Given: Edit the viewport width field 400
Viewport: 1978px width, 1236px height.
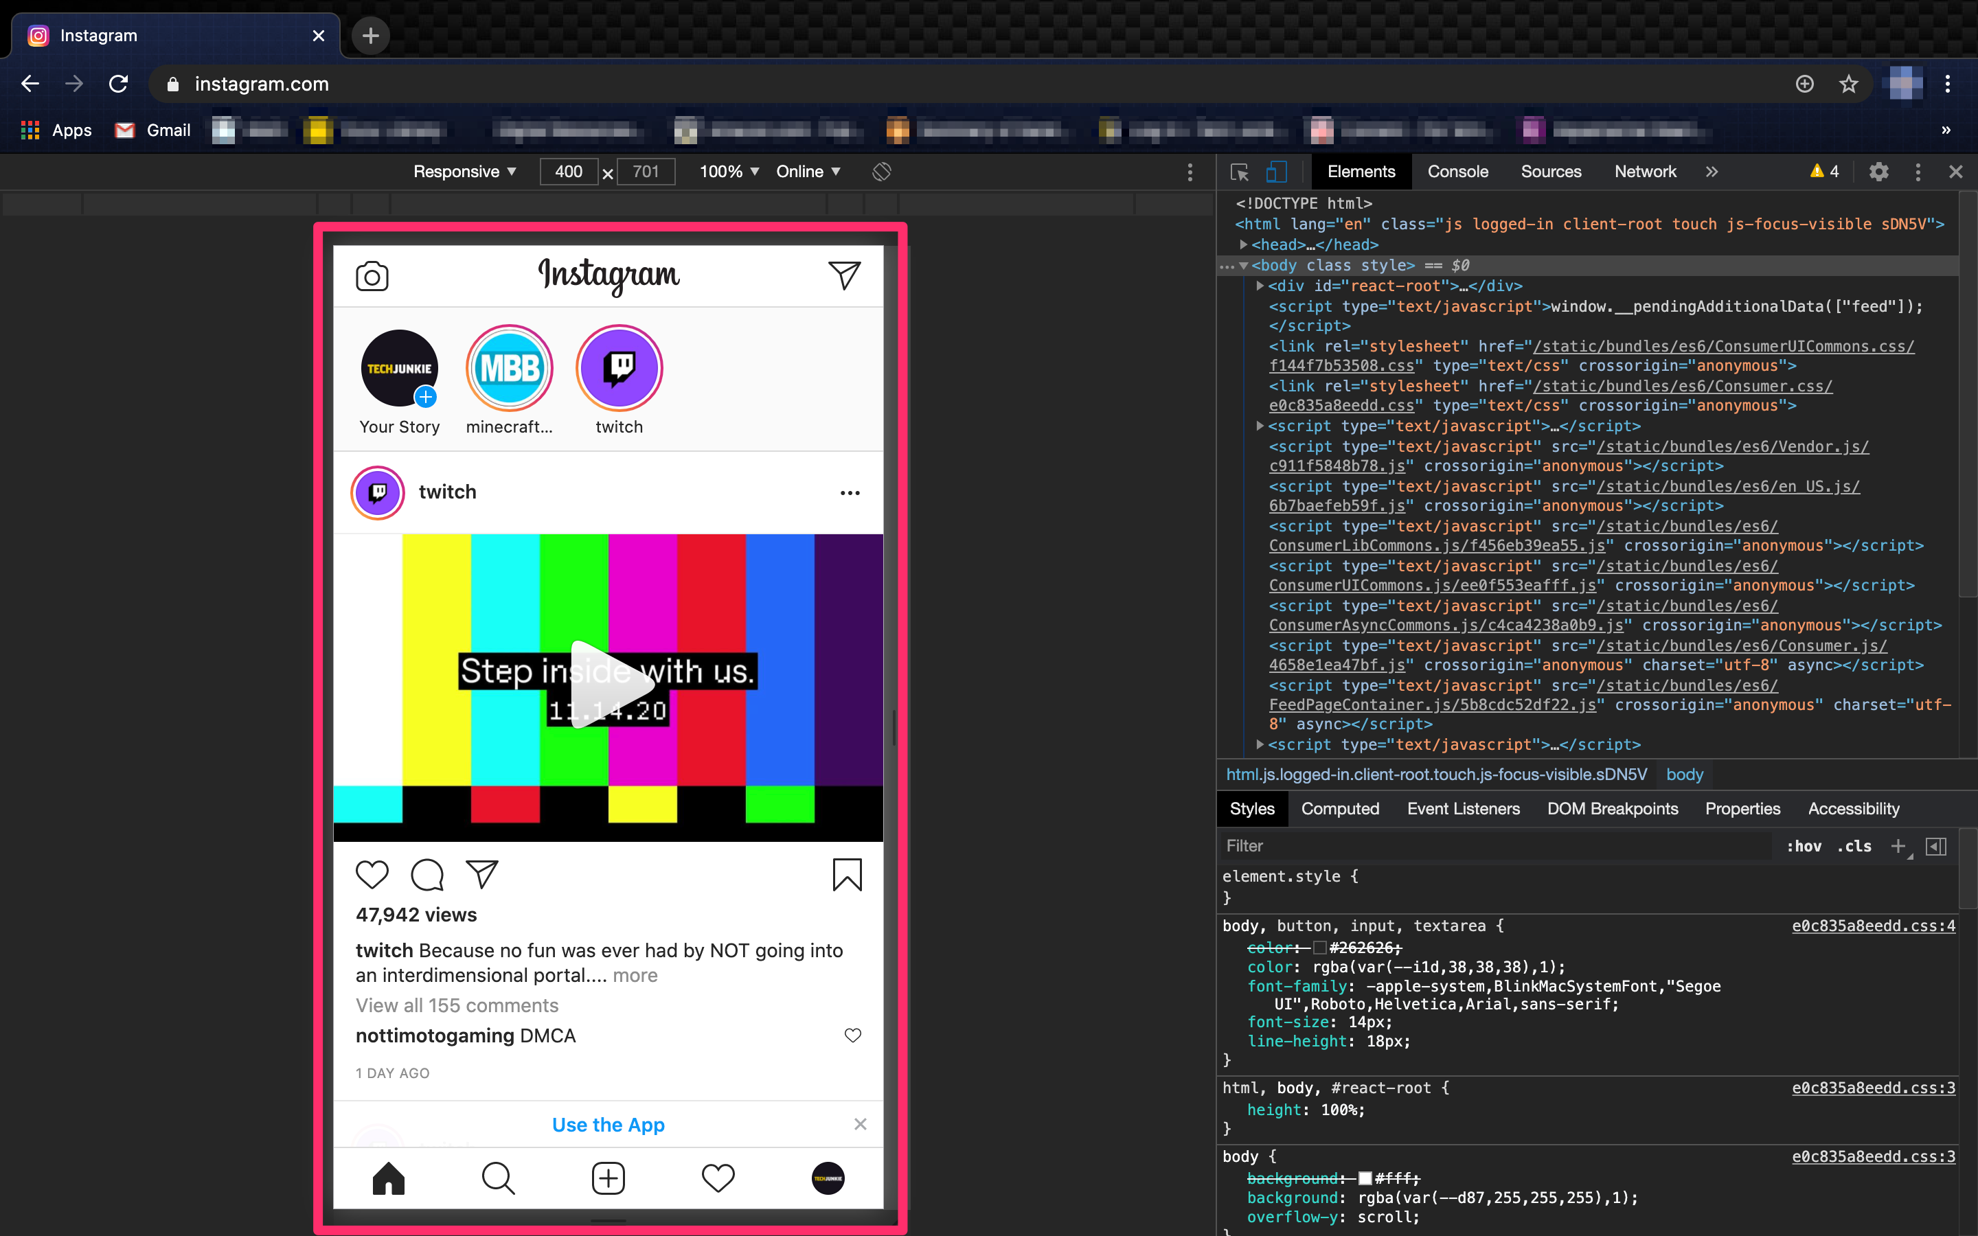Looking at the screenshot, I should coord(569,172).
